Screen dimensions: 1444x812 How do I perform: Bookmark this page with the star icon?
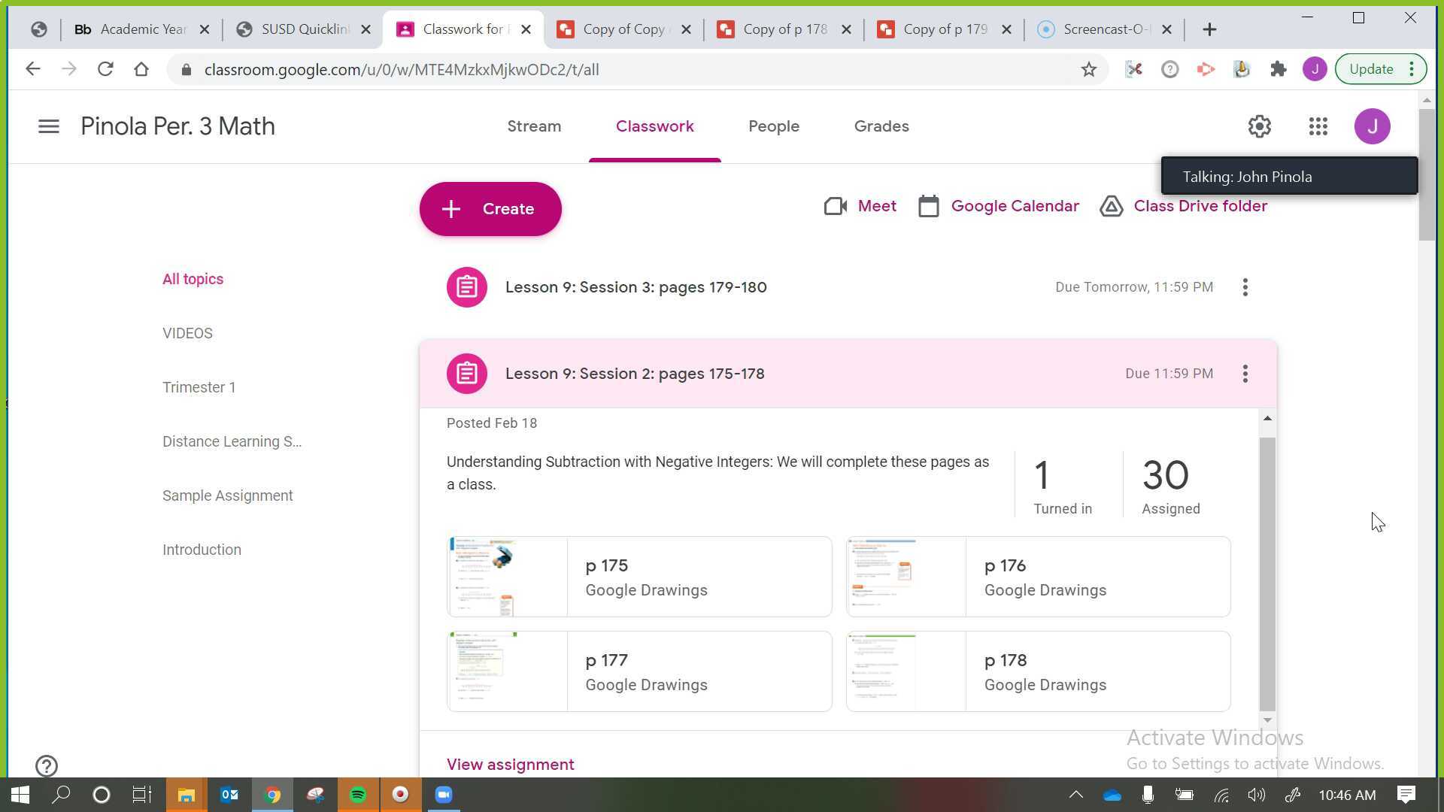pos(1088,69)
